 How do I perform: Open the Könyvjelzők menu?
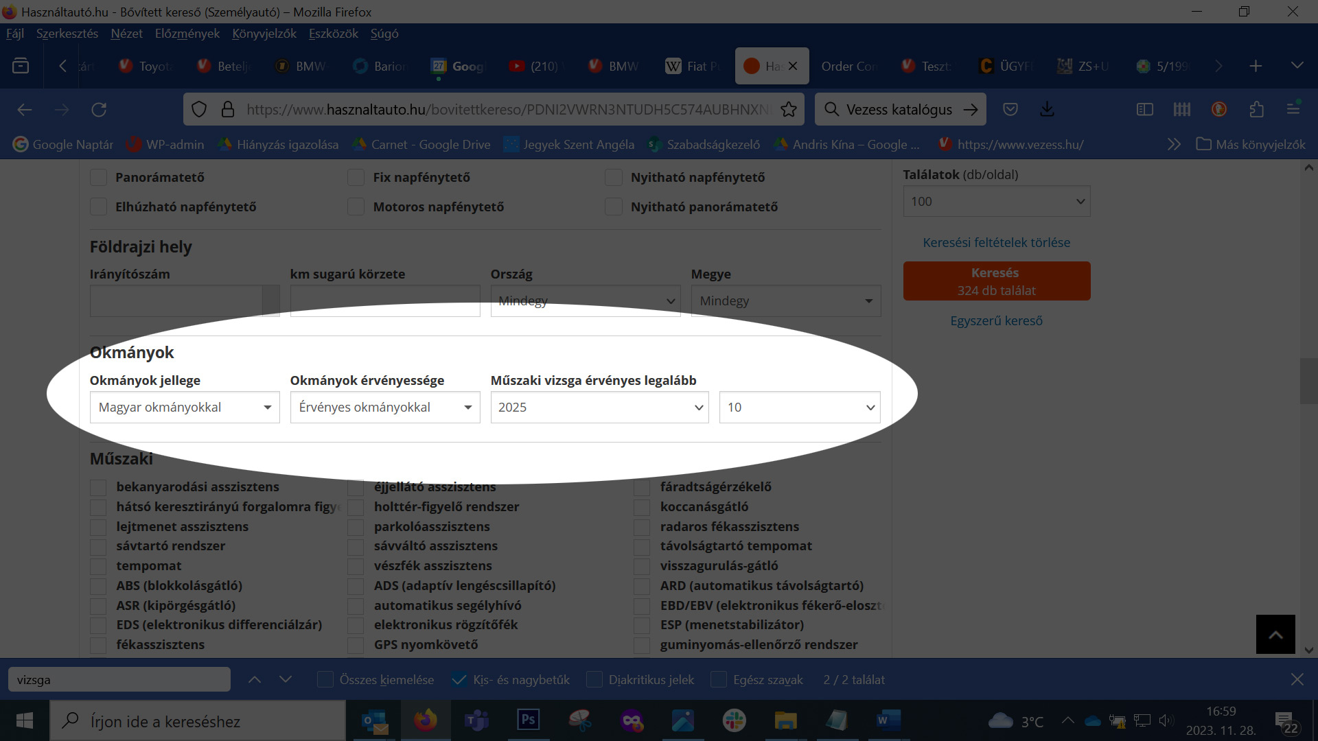tap(264, 34)
